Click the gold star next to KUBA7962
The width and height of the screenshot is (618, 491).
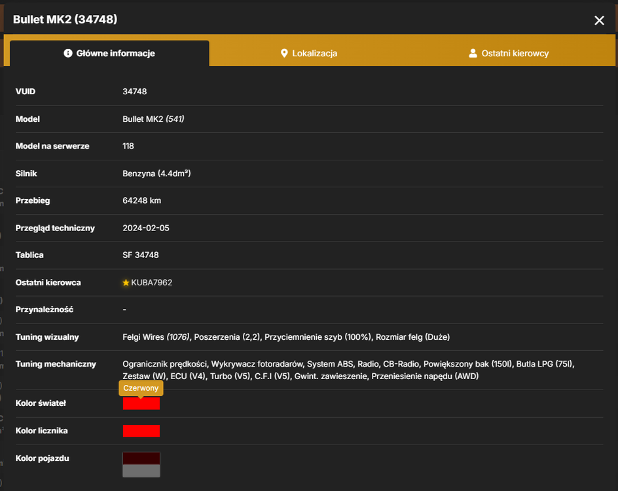click(126, 283)
